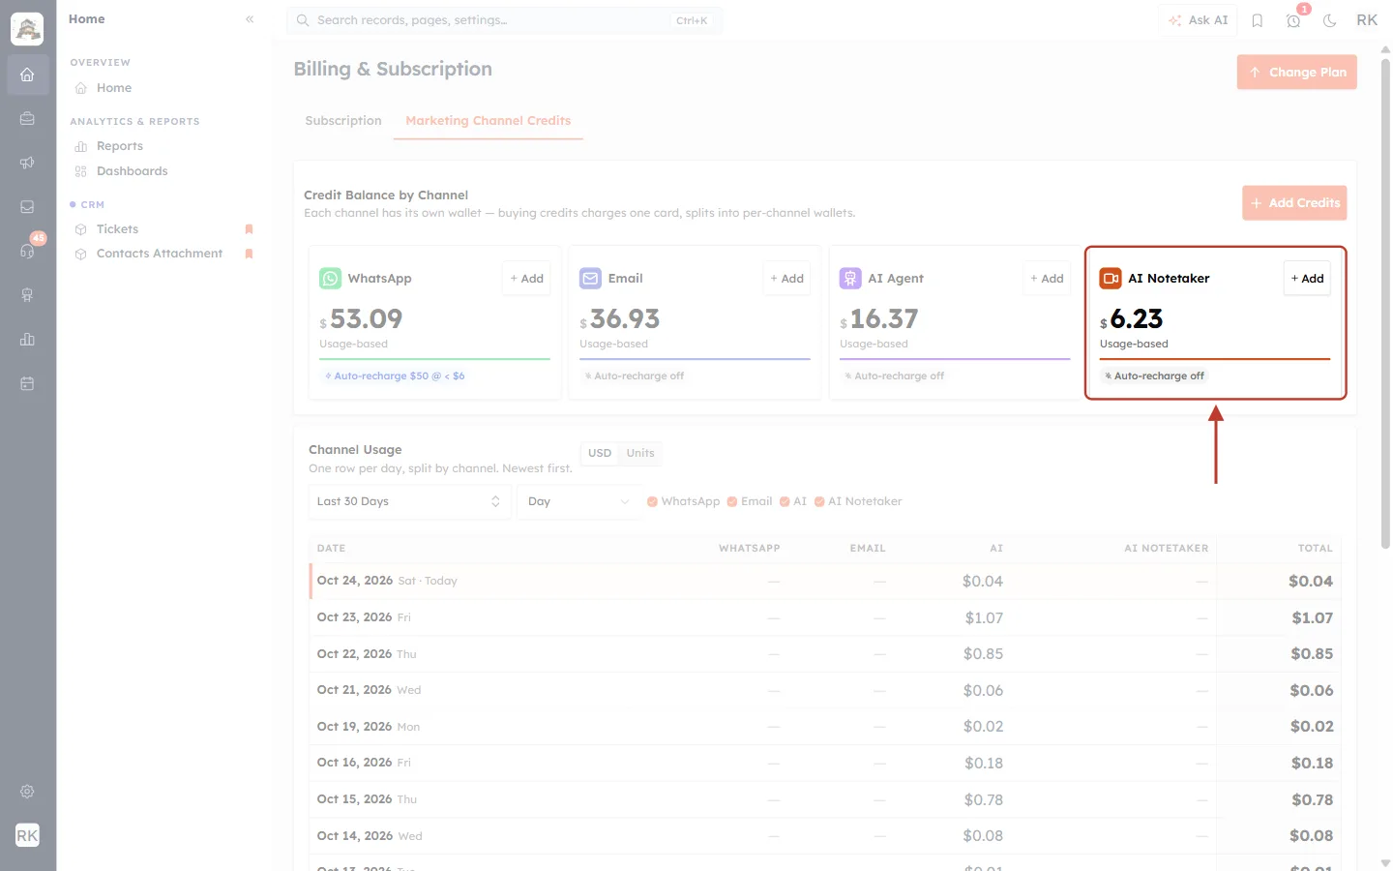The width and height of the screenshot is (1393, 871).
Task: Add credits to AI Notetaker wallet
Action: [x=1307, y=279]
